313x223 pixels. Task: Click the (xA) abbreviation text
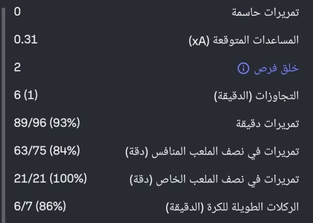coord(199,41)
